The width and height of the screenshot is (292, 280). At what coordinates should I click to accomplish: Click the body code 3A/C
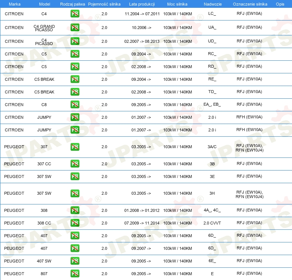[212, 147]
